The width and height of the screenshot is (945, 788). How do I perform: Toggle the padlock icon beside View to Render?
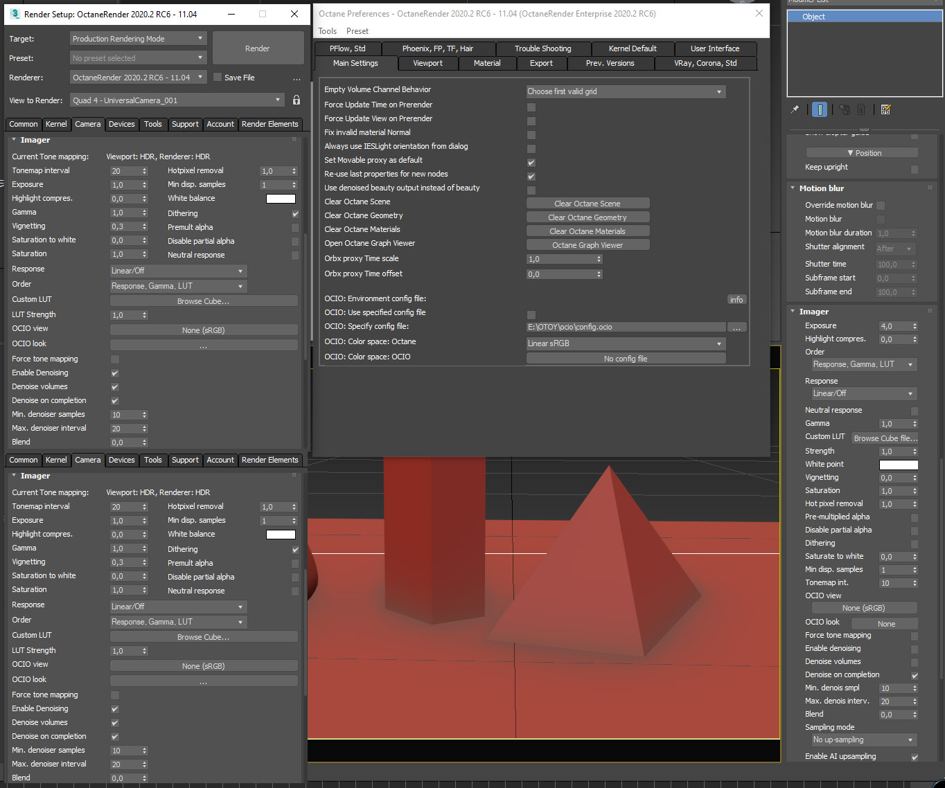coord(297,100)
